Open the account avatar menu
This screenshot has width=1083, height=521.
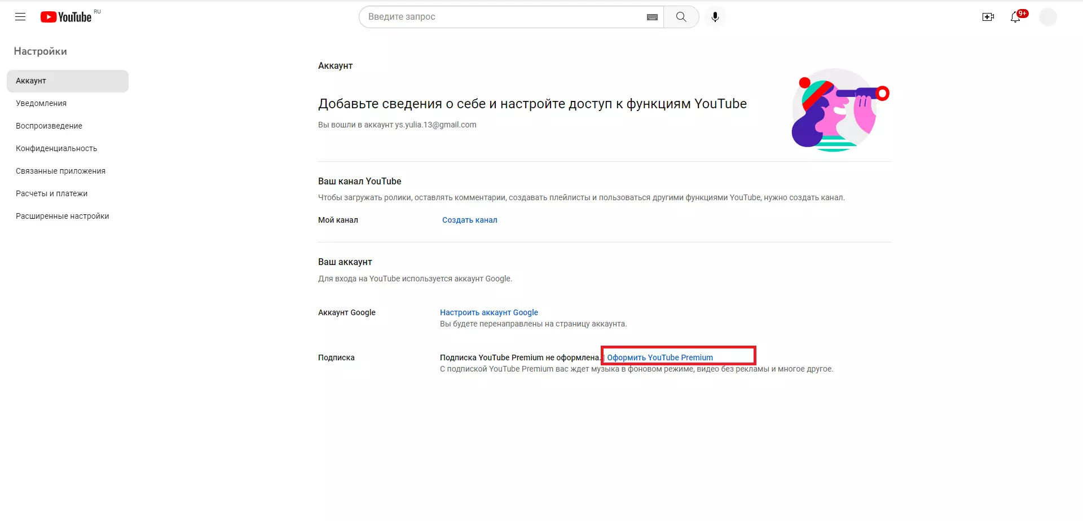[1048, 17]
